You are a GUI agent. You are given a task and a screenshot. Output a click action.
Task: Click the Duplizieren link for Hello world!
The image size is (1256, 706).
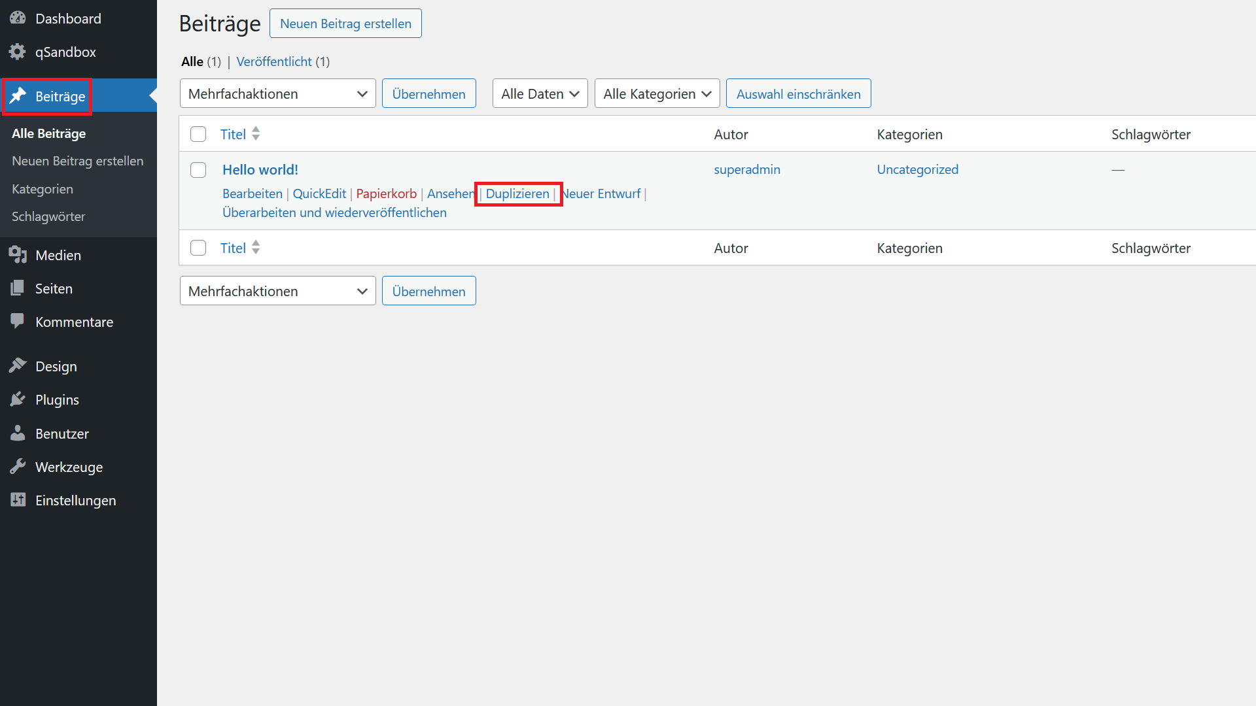517,193
